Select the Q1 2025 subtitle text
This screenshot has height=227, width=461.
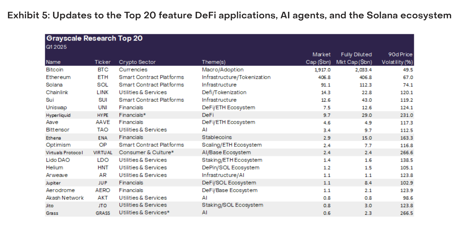tap(56, 47)
